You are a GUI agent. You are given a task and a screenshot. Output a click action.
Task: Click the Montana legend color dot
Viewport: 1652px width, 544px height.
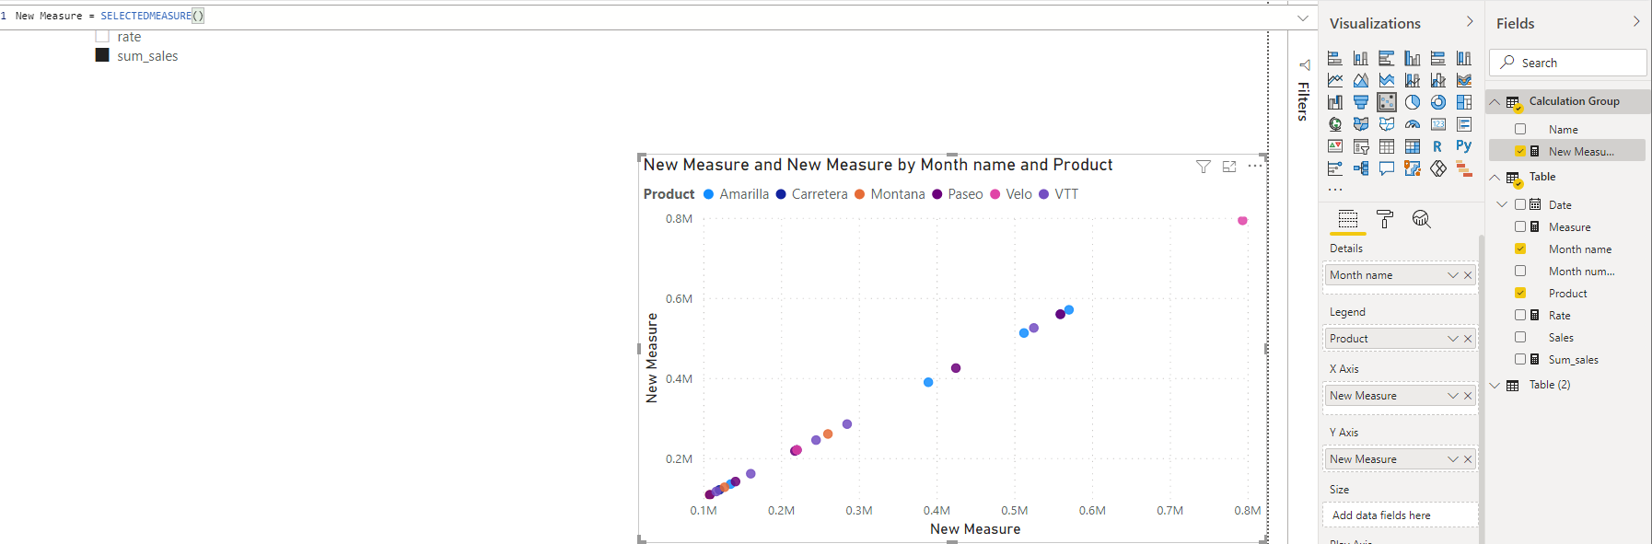click(x=860, y=194)
